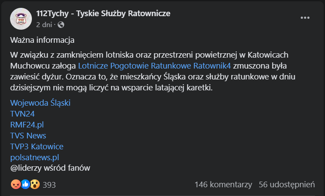Open the Wojewoda Śląski tagged page
This screenshot has height=196, width=325.
pyautogui.click(x=40, y=103)
